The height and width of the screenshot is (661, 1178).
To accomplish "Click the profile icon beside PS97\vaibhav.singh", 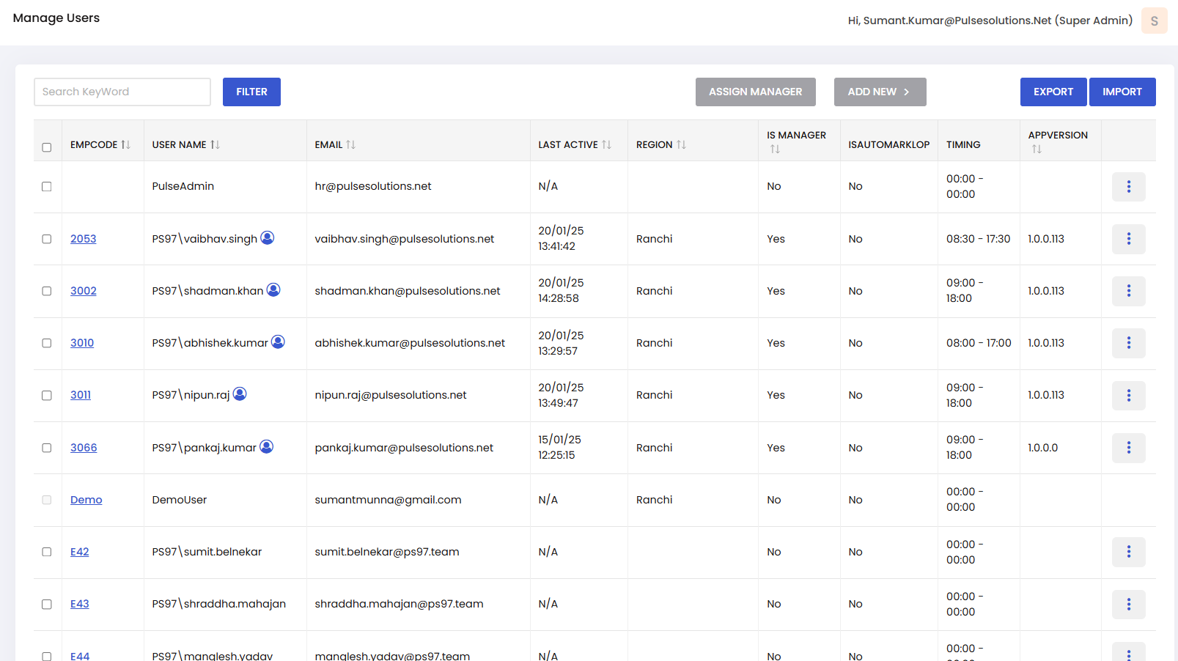I will 268,238.
